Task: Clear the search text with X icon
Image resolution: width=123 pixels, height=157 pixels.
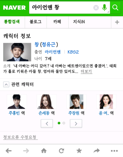Action: coord(96,8)
